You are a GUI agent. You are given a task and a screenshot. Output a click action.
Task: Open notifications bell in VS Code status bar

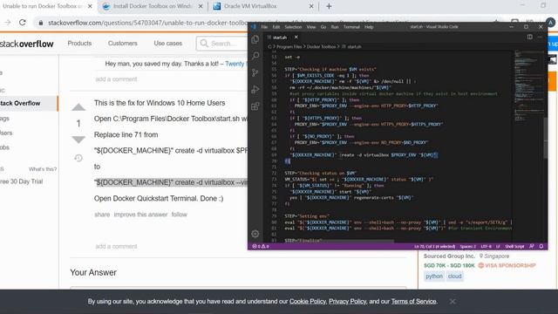(x=541, y=246)
